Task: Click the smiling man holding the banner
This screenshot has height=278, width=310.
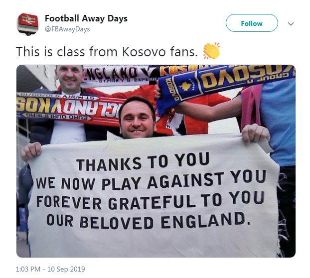Action: [138, 117]
